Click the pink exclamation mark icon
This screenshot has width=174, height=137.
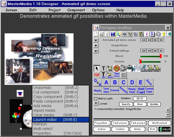(x=147, y=34)
